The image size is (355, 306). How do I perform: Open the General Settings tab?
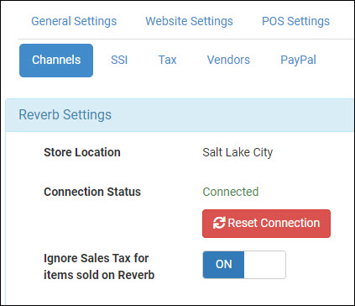pyautogui.click(x=74, y=21)
